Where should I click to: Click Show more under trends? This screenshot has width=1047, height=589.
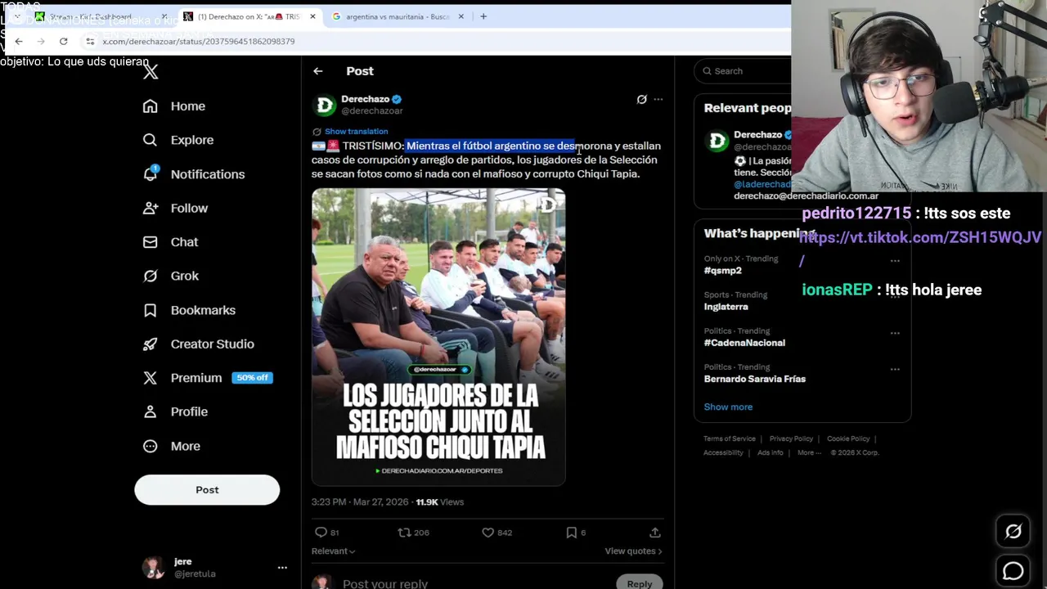pos(728,407)
